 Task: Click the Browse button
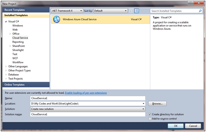157,104
